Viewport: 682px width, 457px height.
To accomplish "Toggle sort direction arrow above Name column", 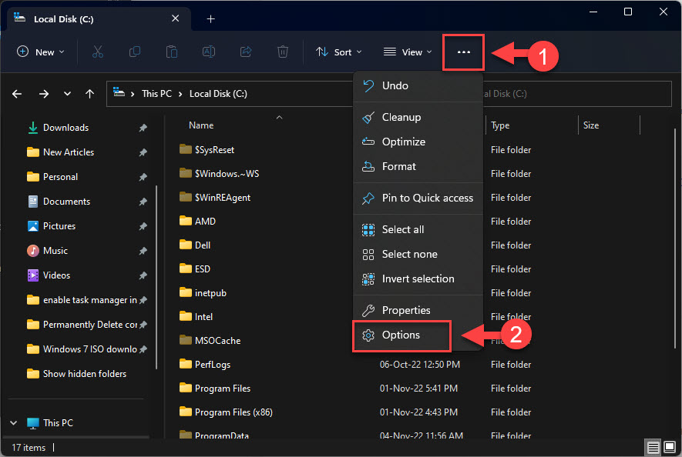I will point(279,117).
